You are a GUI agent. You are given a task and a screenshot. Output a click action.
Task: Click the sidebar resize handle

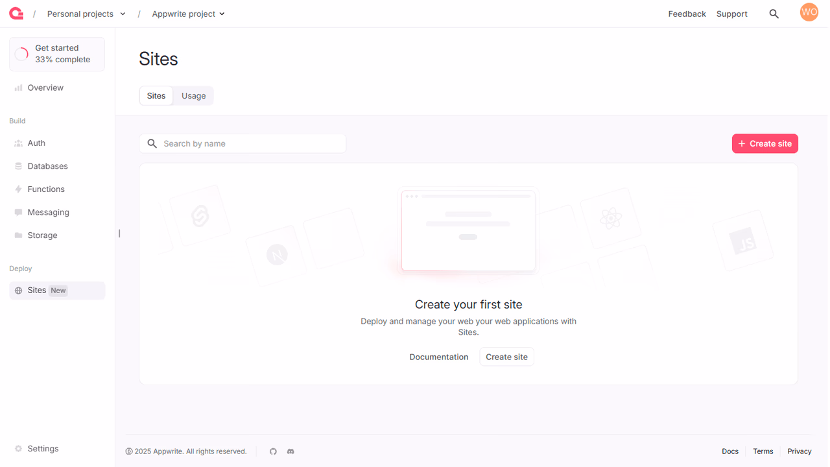point(119,233)
